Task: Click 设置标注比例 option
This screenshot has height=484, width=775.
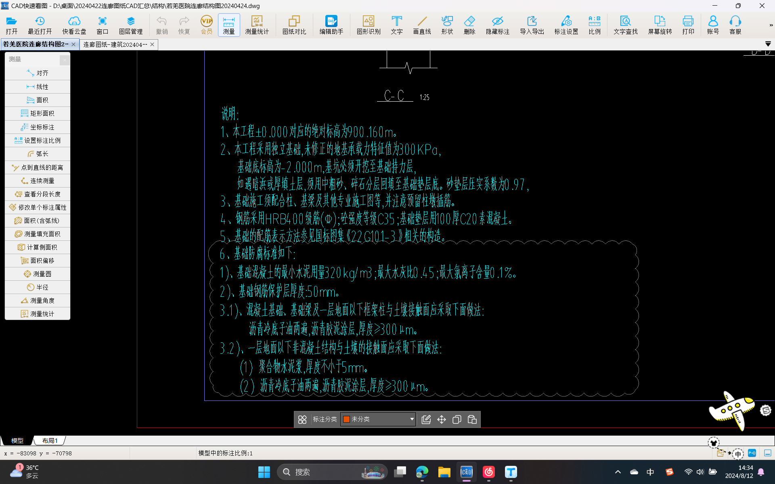Action: coord(38,140)
